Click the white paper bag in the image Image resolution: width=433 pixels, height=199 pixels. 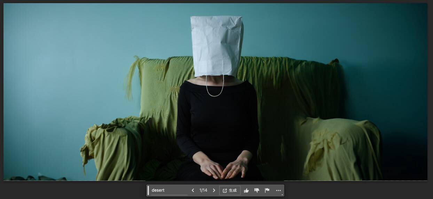[x=216, y=45]
